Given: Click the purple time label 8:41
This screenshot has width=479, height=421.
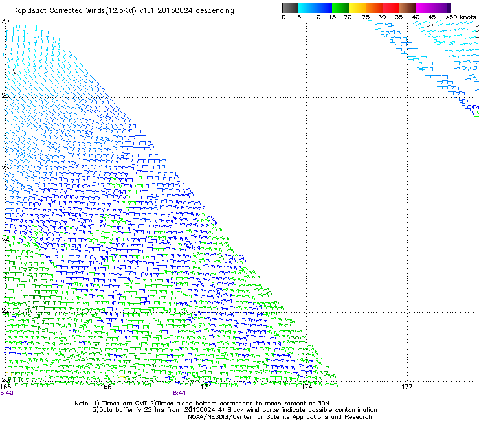Looking at the screenshot, I should coord(179,393).
